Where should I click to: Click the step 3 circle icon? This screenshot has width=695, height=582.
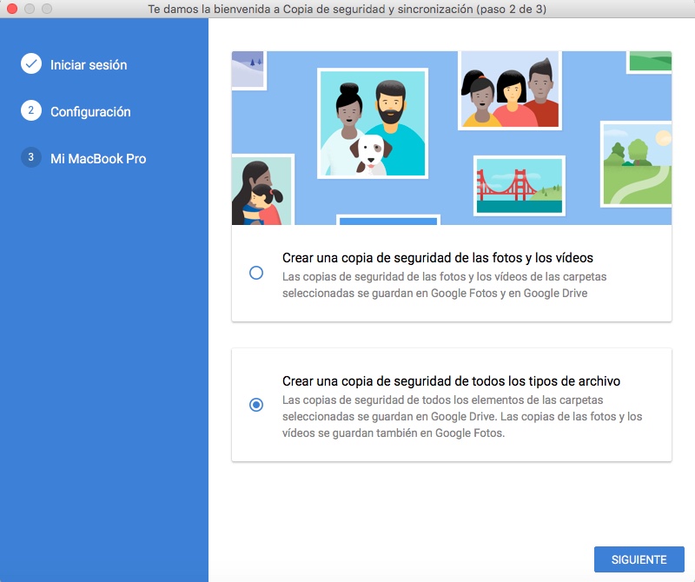pos(31,158)
